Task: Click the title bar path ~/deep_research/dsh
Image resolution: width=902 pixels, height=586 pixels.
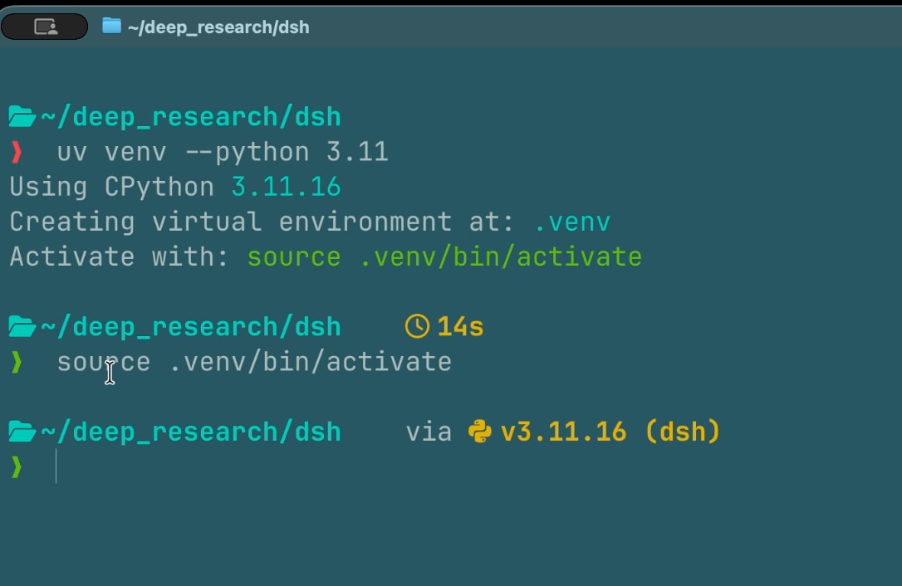Action: tap(218, 27)
